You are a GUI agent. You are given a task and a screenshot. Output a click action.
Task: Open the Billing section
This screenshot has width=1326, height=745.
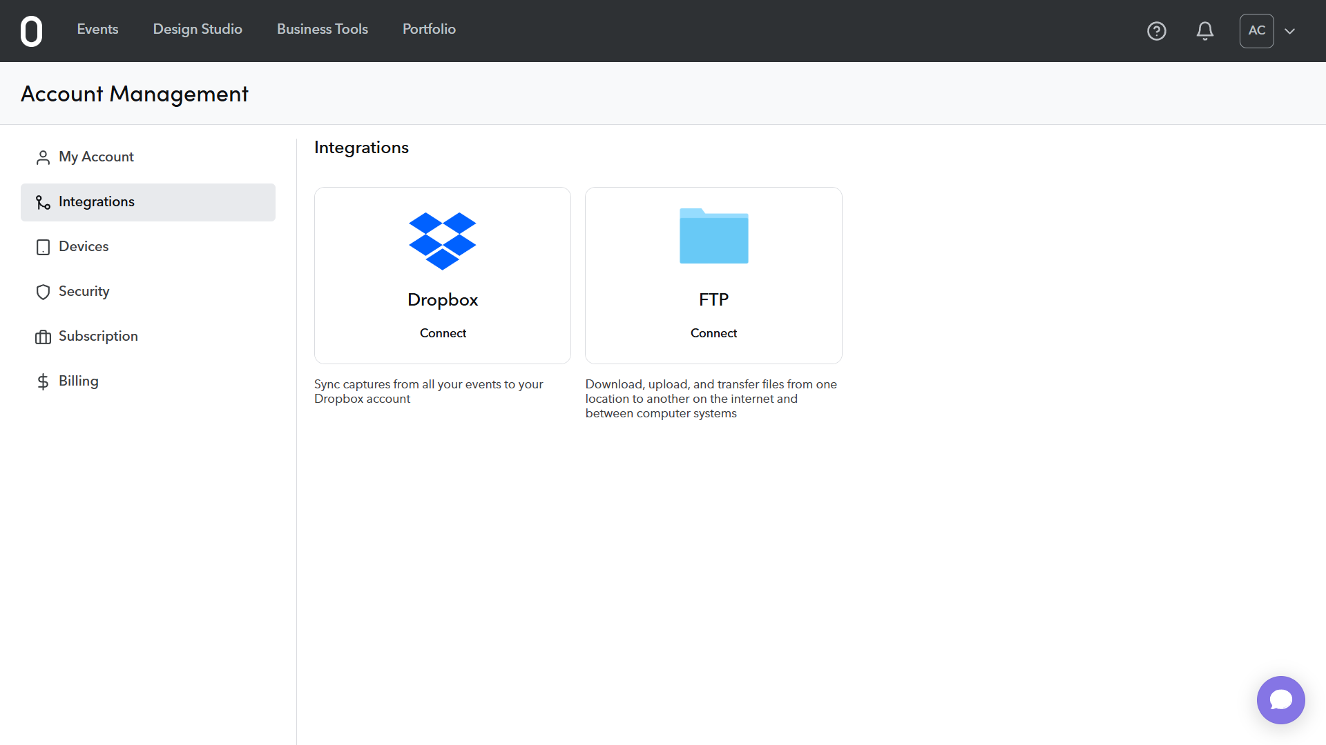[148, 381]
